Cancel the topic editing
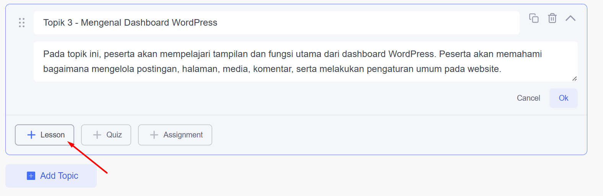Image resolution: width=603 pixels, height=196 pixels. coord(528,98)
